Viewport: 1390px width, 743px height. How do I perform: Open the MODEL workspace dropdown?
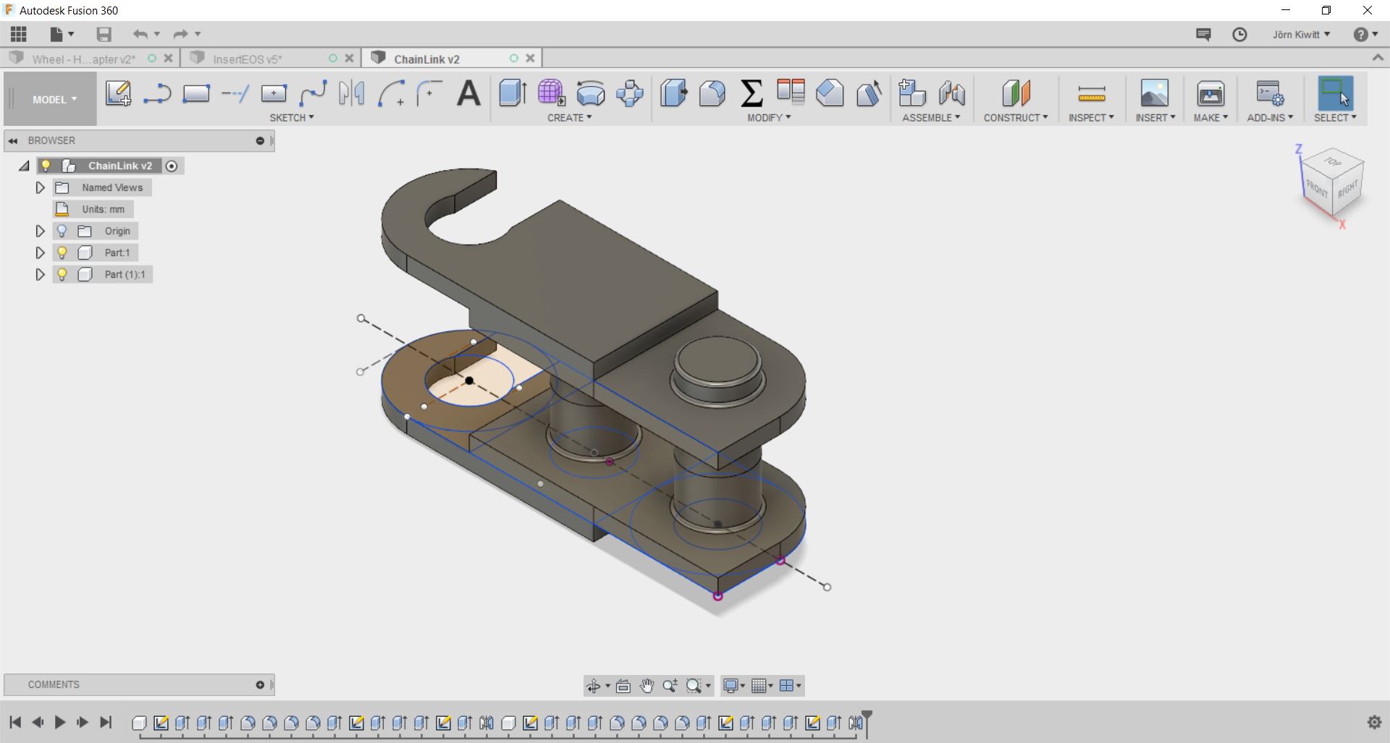[54, 99]
